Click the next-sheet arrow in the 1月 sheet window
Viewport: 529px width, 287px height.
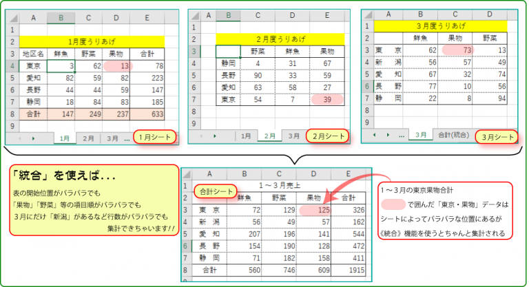tap(33, 138)
